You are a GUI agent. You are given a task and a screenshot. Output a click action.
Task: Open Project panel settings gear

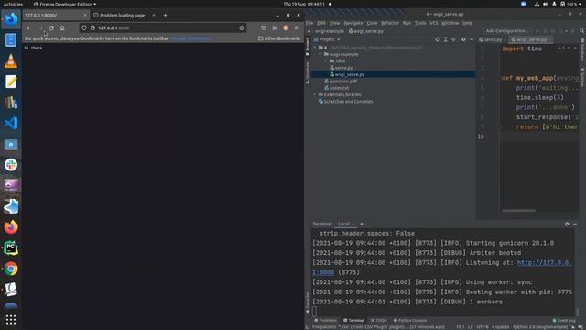point(463,39)
